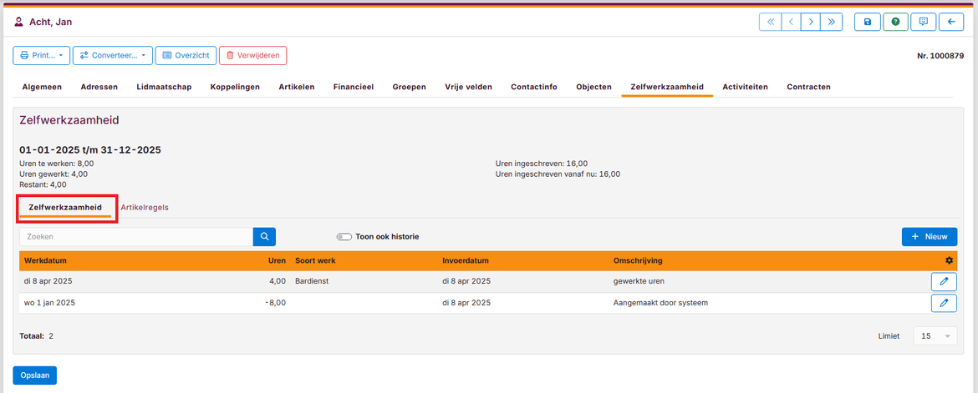
Task: Open the Artikelregels sub-tab
Action: point(145,207)
